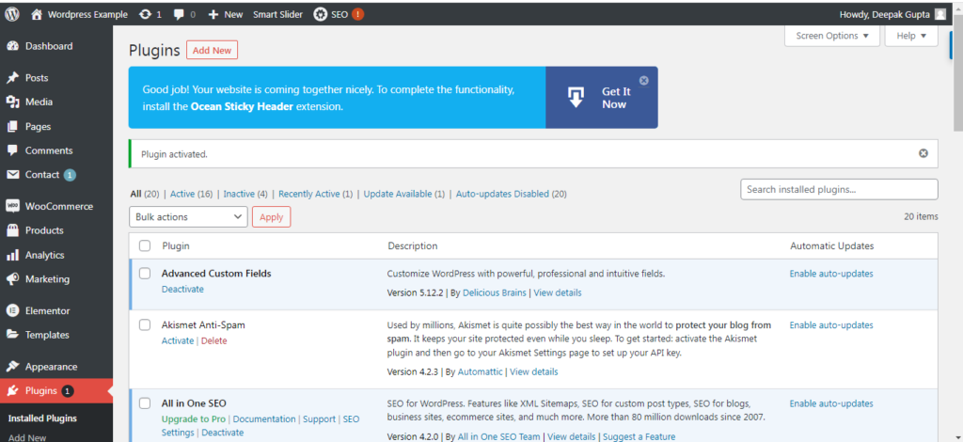Viewport: 963px width, 442px height.
Task: Click the WordPress logo icon
Action: tap(12, 14)
